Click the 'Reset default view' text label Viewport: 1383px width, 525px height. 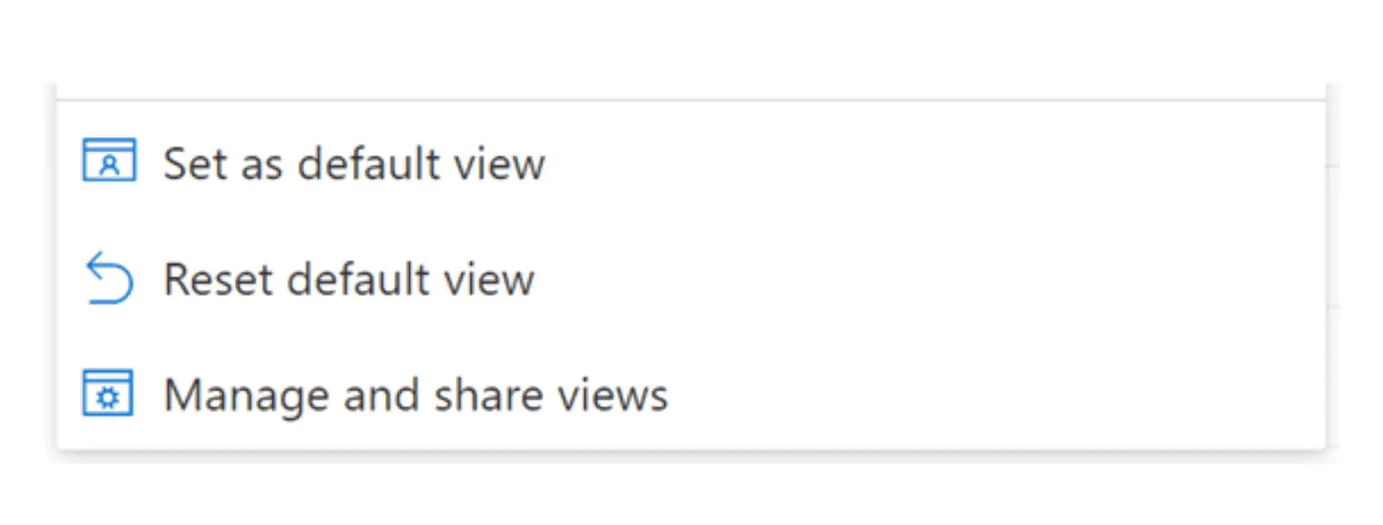coord(349,279)
